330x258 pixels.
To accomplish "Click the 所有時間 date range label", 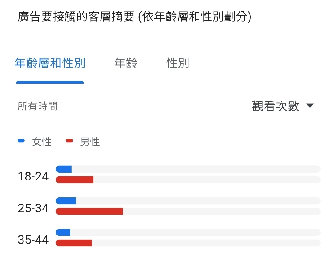I will 38,106.
